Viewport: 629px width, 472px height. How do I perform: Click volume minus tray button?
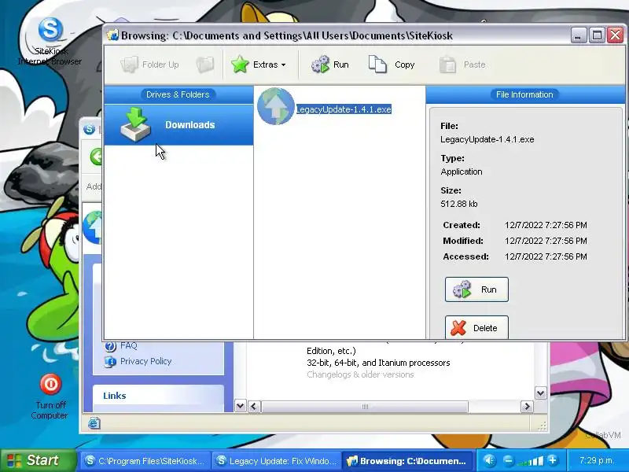tap(508, 460)
